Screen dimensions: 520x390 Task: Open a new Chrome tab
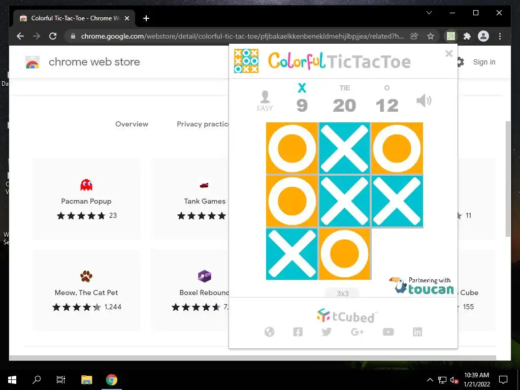pyautogui.click(x=146, y=18)
